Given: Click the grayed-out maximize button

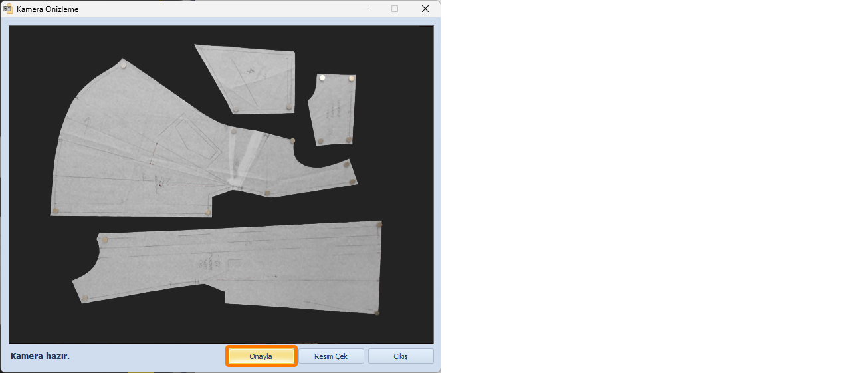Looking at the screenshot, I should (395, 9).
